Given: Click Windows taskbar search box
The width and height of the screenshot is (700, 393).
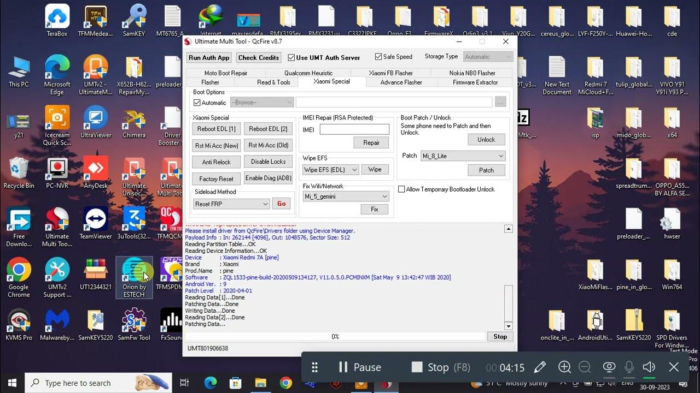Looking at the screenshot, I should coord(99,383).
